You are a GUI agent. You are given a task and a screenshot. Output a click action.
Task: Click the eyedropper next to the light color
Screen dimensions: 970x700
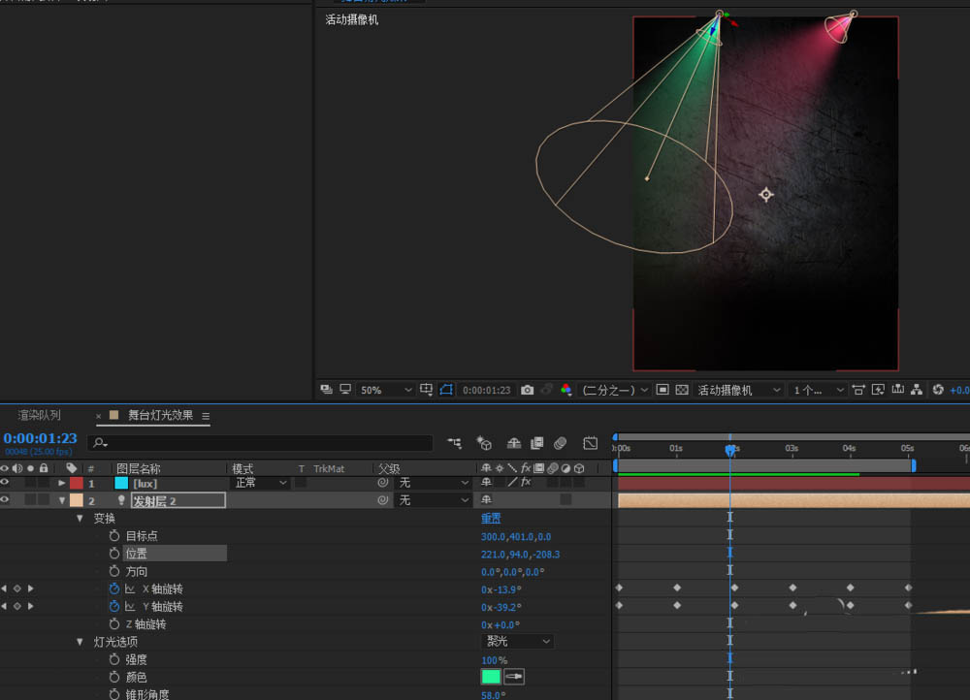coord(514,677)
